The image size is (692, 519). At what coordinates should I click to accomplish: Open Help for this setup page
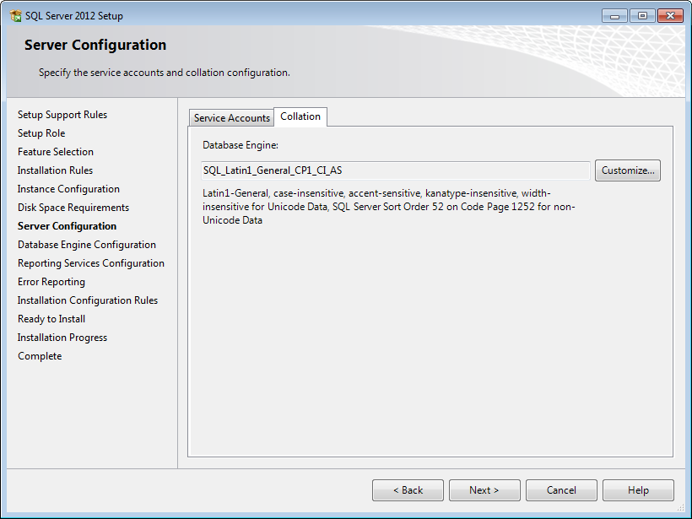(638, 490)
